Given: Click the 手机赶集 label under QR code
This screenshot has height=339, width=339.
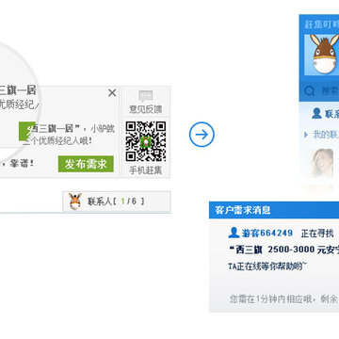Looking at the screenshot, I should tap(146, 170).
